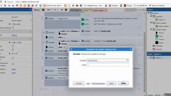Switch to the Layout 1 tab
171x96 pixels.
(86, 10)
